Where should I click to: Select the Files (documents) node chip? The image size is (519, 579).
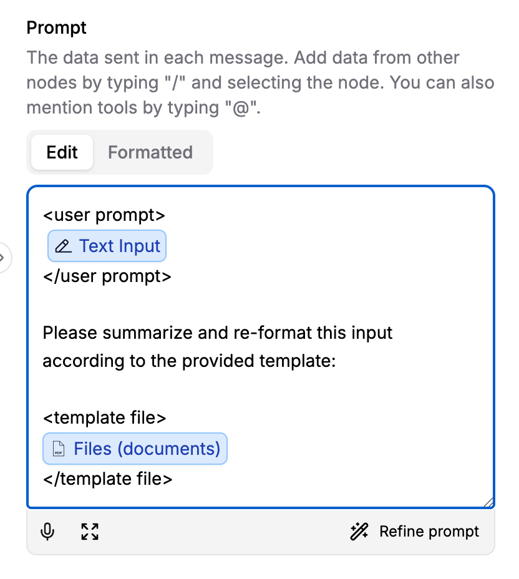[x=135, y=449]
